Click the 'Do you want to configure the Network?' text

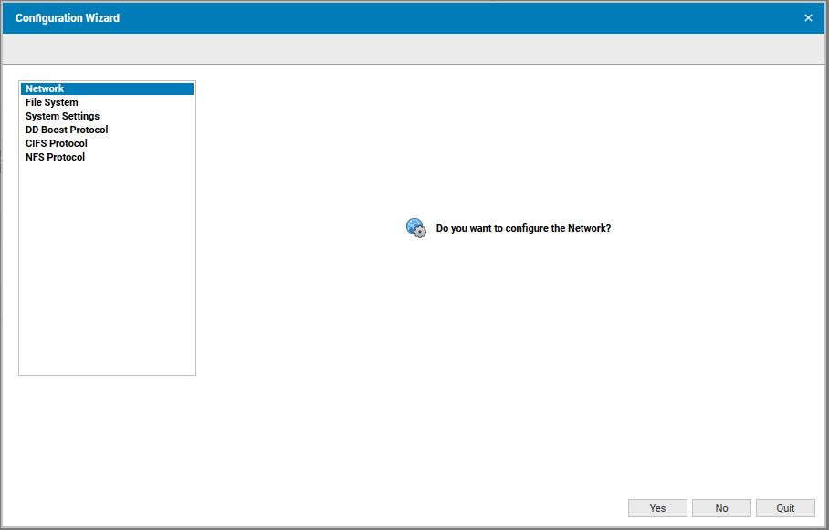(523, 228)
